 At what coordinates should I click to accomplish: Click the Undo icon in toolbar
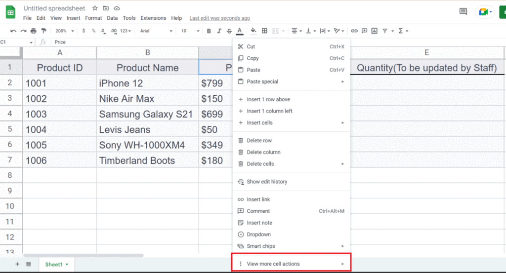pos(13,31)
